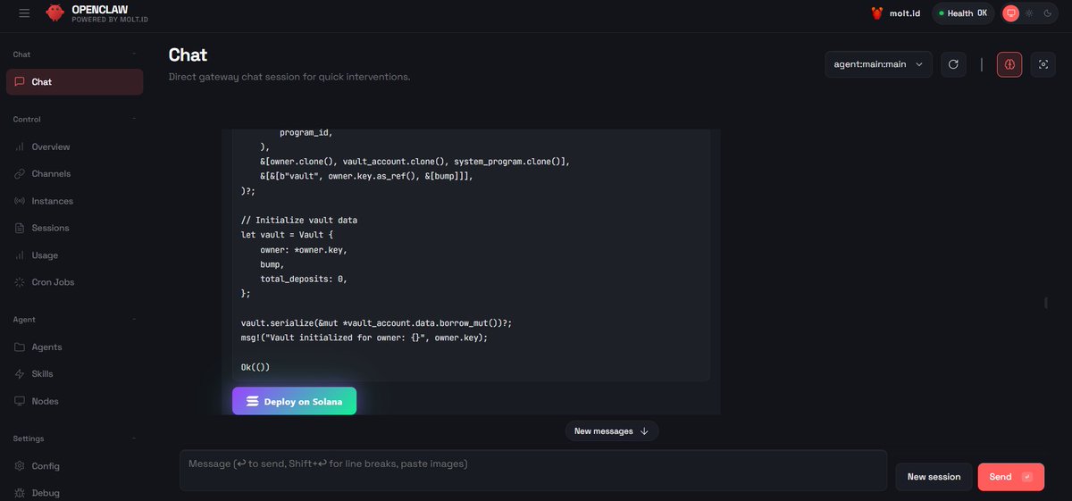Image resolution: width=1072 pixels, height=501 pixels.
Task: Click the Usage chart icon
Action: 20,255
